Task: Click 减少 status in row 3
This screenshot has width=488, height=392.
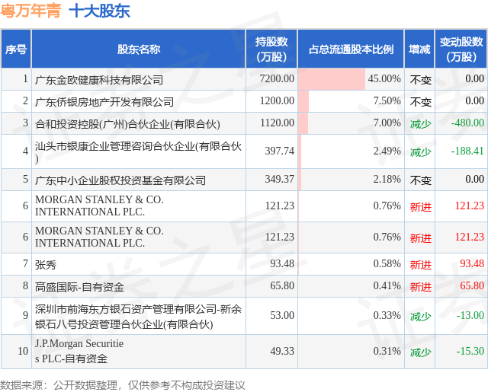Action: tap(420, 124)
